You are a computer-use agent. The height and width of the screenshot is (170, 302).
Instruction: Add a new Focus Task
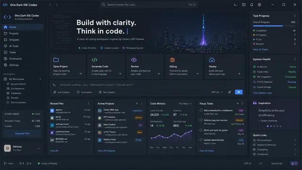click(238, 103)
